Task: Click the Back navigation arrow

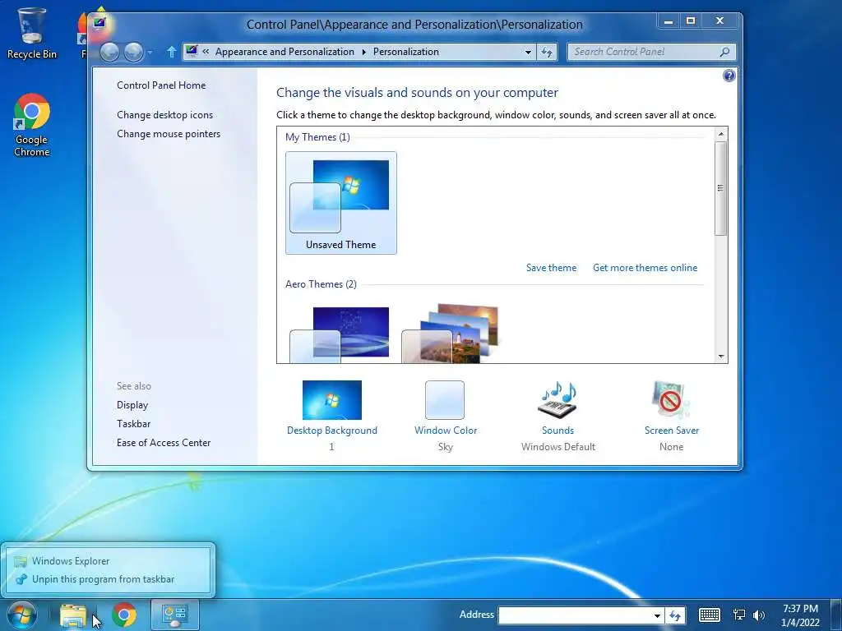Action: 109,52
